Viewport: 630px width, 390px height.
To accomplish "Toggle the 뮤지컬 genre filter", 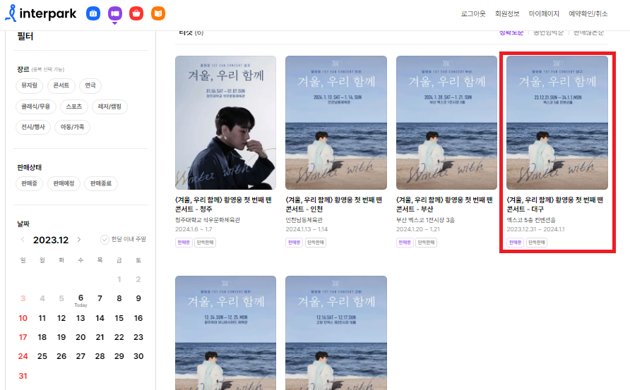I will click(30, 85).
